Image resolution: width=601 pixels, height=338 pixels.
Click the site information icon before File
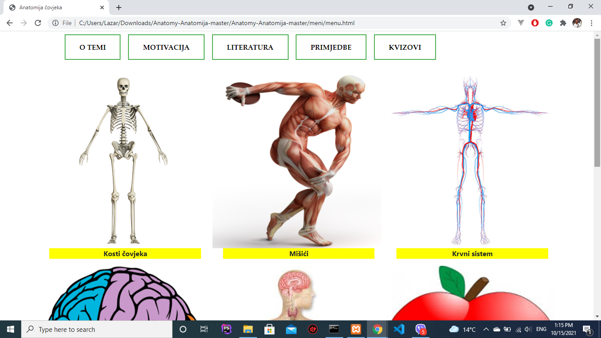pyautogui.click(x=55, y=23)
